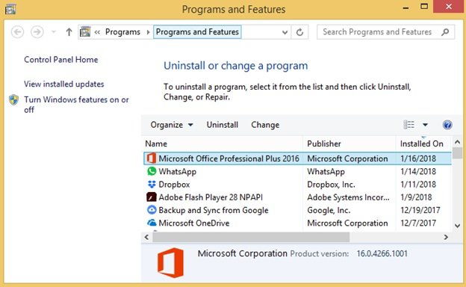Click the Backup and Sync cloud icon
The width and height of the screenshot is (466, 287).
point(152,210)
